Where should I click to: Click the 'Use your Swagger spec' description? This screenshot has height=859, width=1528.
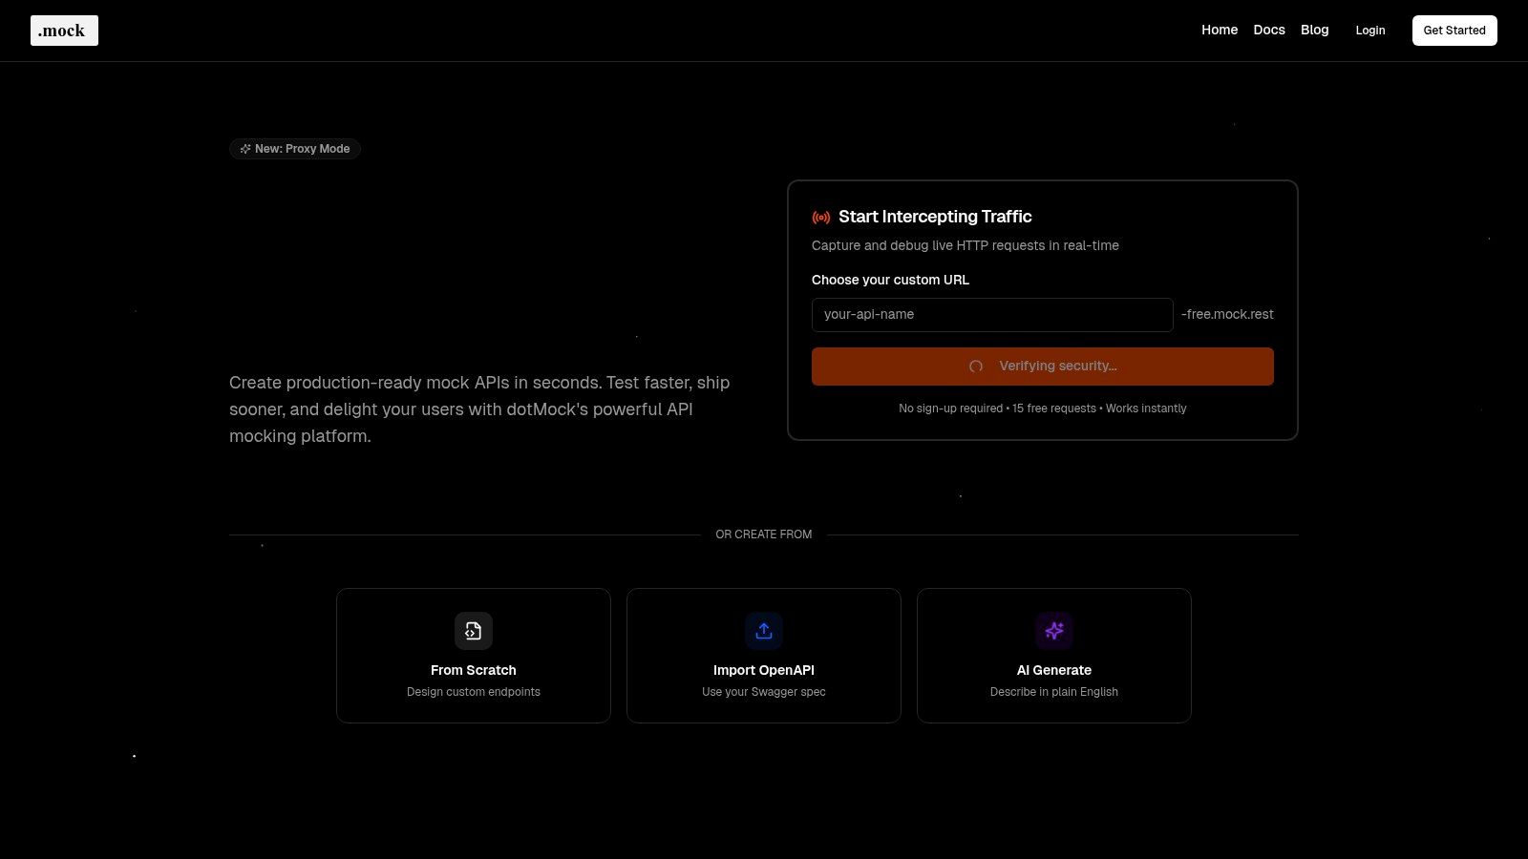pos(764,692)
